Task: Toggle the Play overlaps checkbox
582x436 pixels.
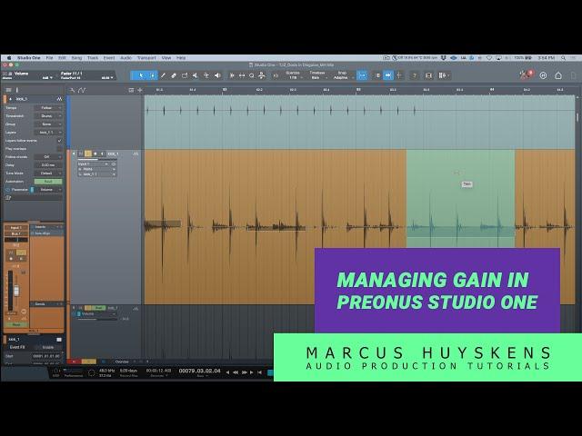Action: pos(59,149)
